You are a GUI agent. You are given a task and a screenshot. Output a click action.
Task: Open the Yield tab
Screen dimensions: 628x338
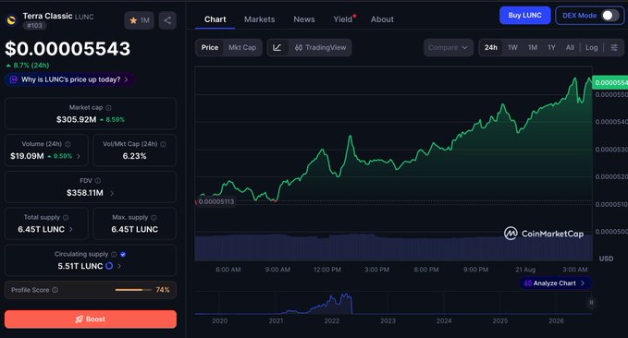343,19
